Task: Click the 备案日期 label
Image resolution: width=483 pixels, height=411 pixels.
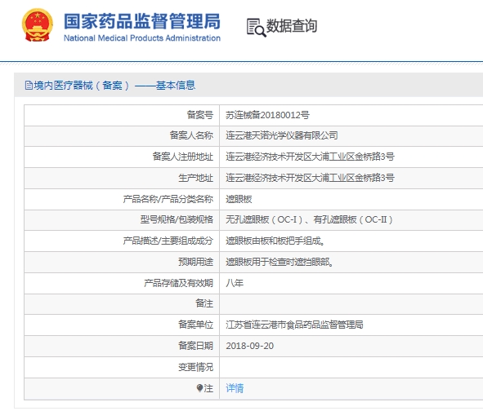Action: click(195, 346)
